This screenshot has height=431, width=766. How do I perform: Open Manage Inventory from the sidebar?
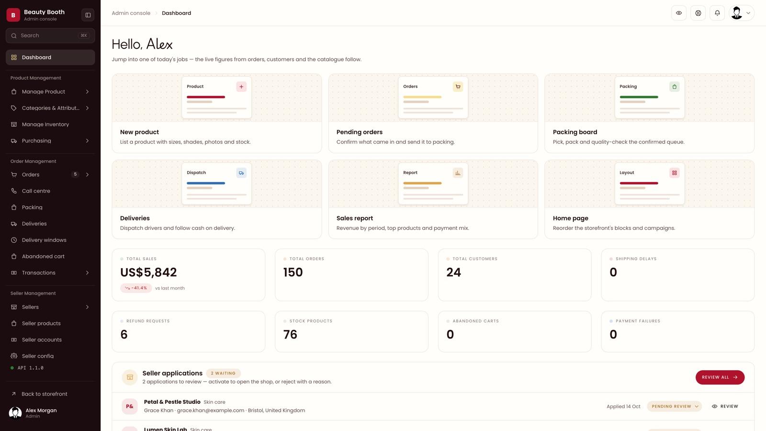point(50,125)
